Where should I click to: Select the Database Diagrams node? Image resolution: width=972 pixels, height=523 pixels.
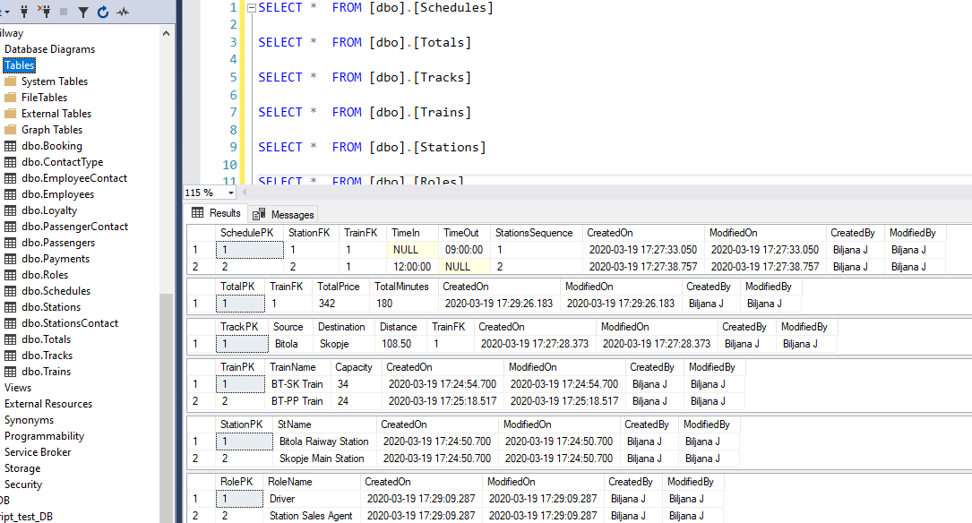[x=49, y=49]
